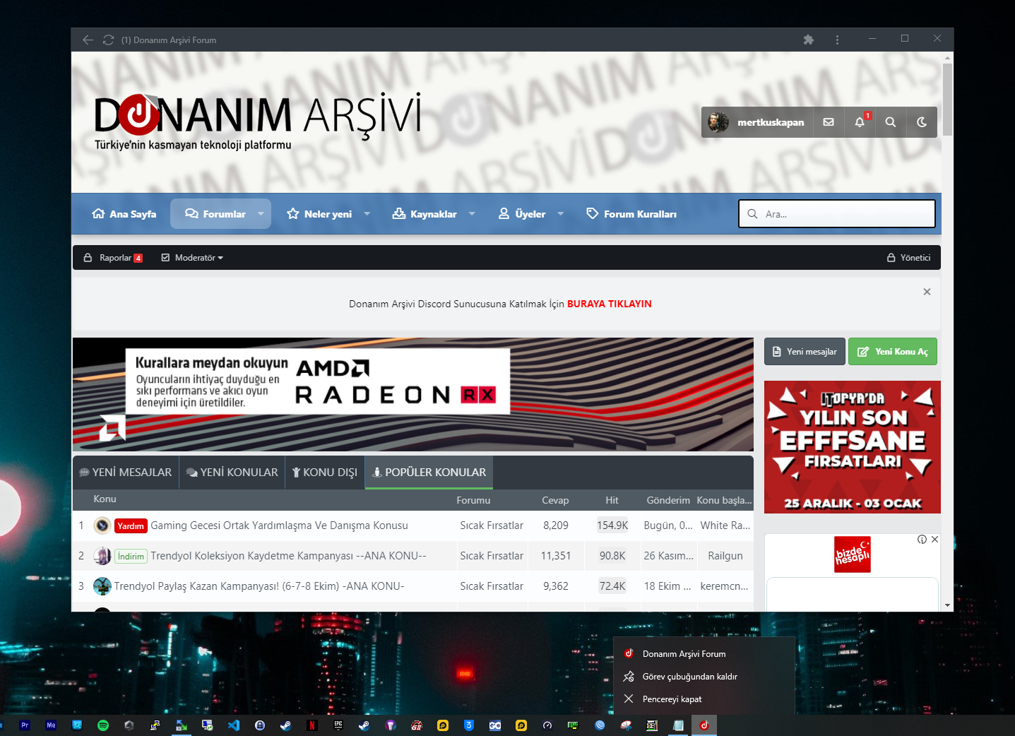Open the Notepad icon on the taskbar

pyautogui.click(x=678, y=725)
